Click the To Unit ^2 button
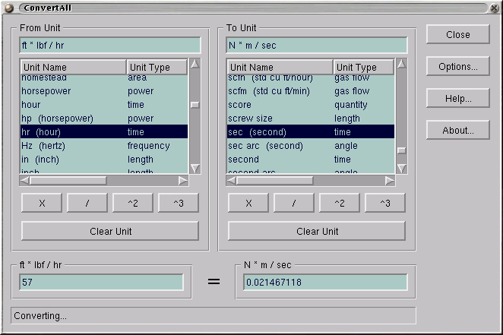This screenshot has height=335, width=503. point(340,203)
